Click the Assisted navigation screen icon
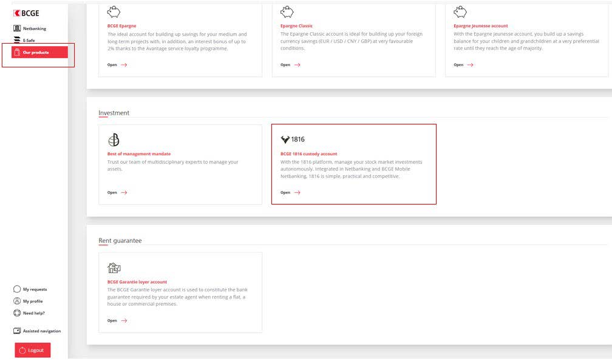612x361 pixels. [17, 331]
